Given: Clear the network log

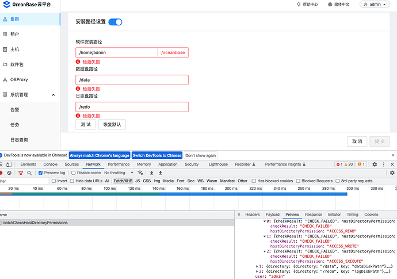Looking at the screenshot, I should [9, 173].
